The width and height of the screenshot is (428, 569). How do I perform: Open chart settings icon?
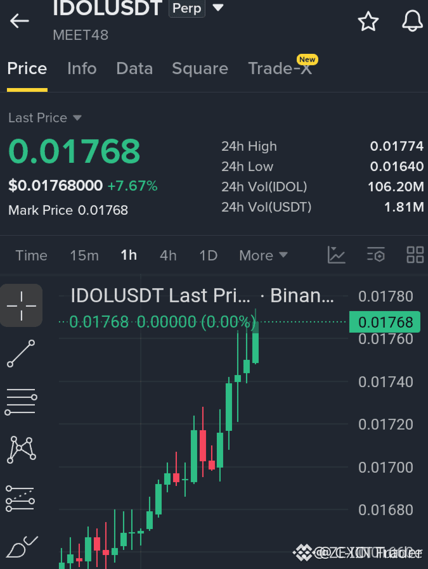pyautogui.click(x=376, y=255)
